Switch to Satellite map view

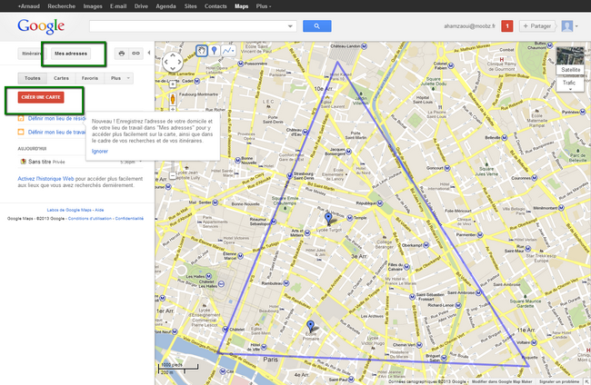570,70
